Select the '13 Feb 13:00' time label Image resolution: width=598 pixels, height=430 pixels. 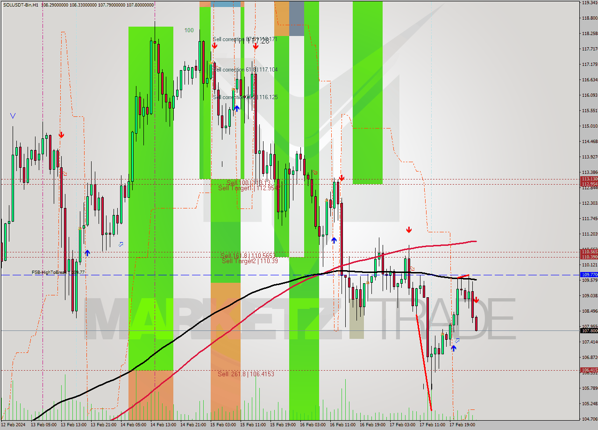[73, 425]
